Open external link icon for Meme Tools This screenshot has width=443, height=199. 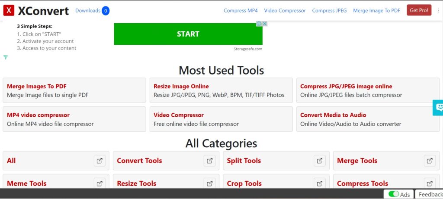(x=100, y=183)
